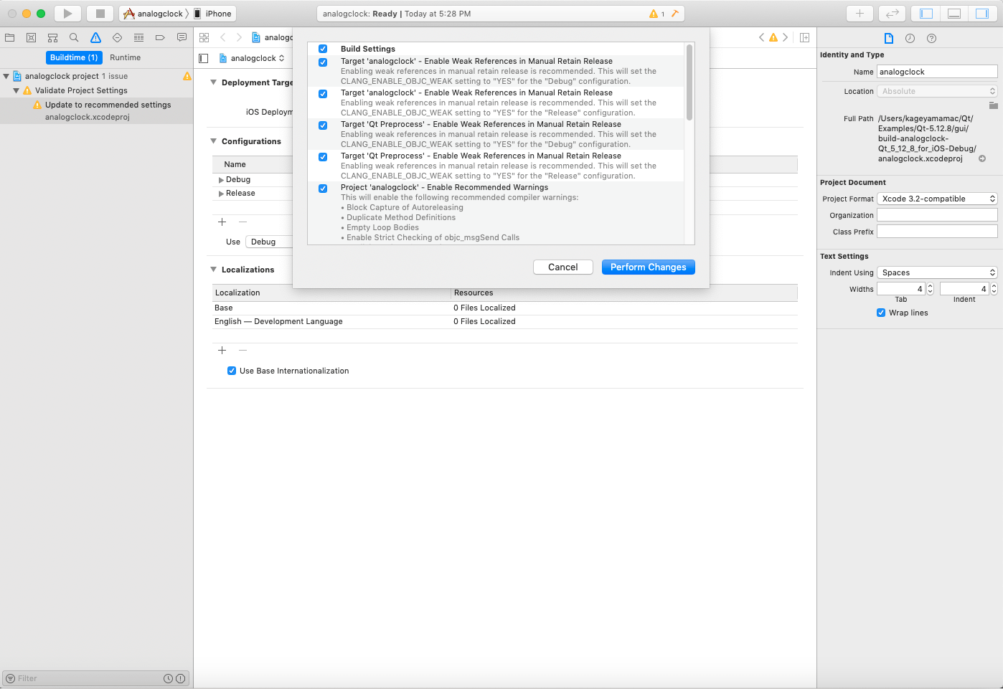The image size is (1003, 689).
Task: Uncheck 'analogclock' Release weak references checkbox
Action: click(323, 94)
